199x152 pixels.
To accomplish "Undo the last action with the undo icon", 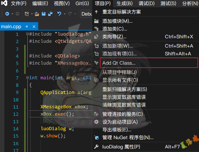I will [x=59, y=14].
